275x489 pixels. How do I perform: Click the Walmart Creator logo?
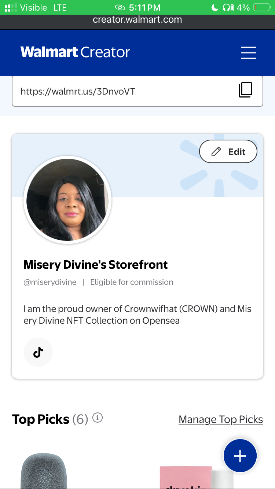(75, 52)
